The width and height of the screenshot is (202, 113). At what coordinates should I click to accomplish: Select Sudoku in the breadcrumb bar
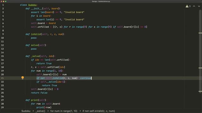(26, 111)
